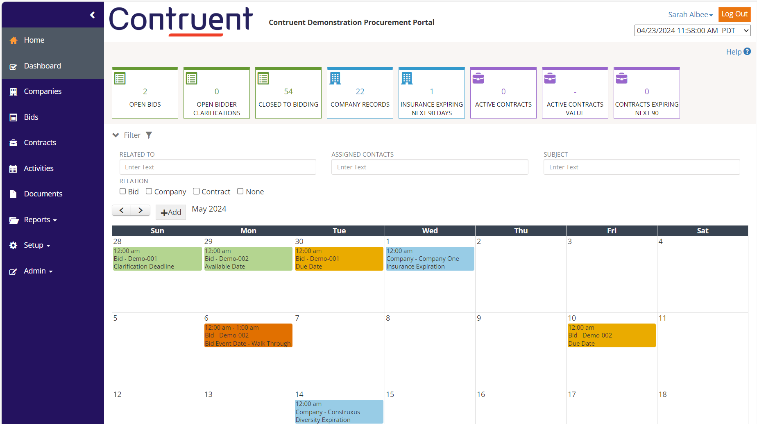757x424 pixels.
Task: Click the Active Contracts briefcase icon
Action: coord(478,78)
